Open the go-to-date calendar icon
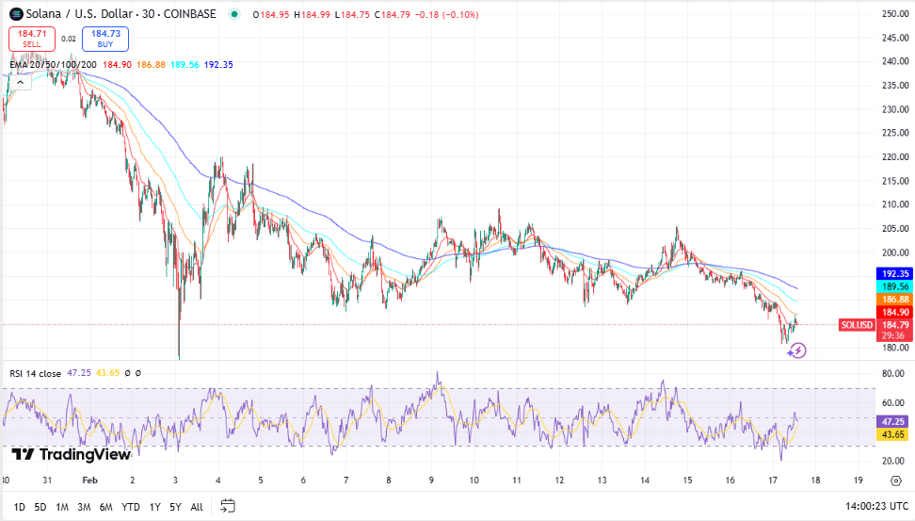Viewport: 915px width, 521px height. (x=228, y=506)
